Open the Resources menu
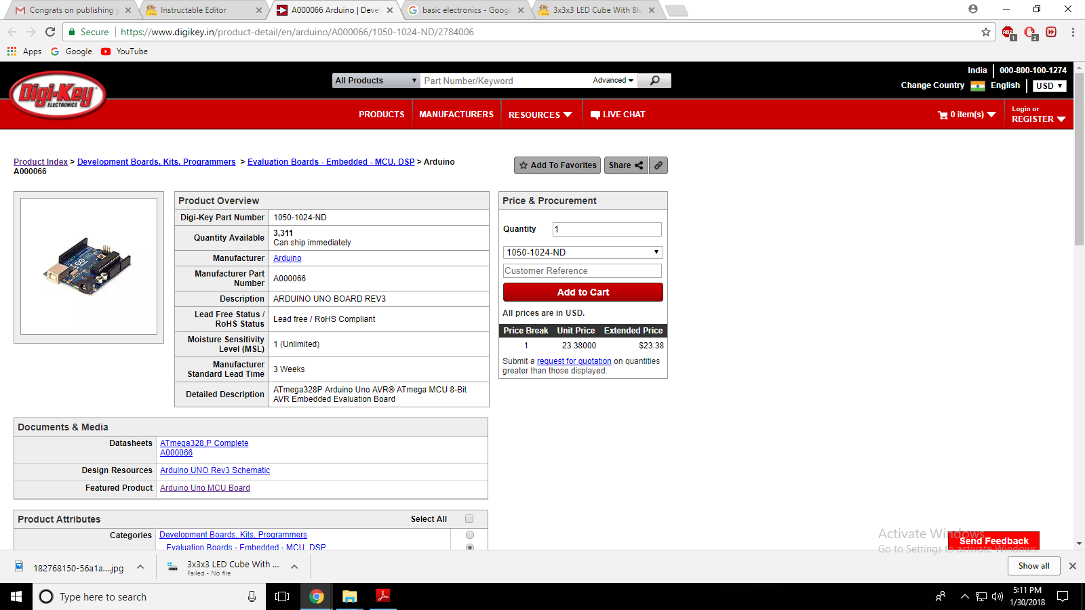Image resolution: width=1085 pixels, height=610 pixels. (x=540, y=115)
